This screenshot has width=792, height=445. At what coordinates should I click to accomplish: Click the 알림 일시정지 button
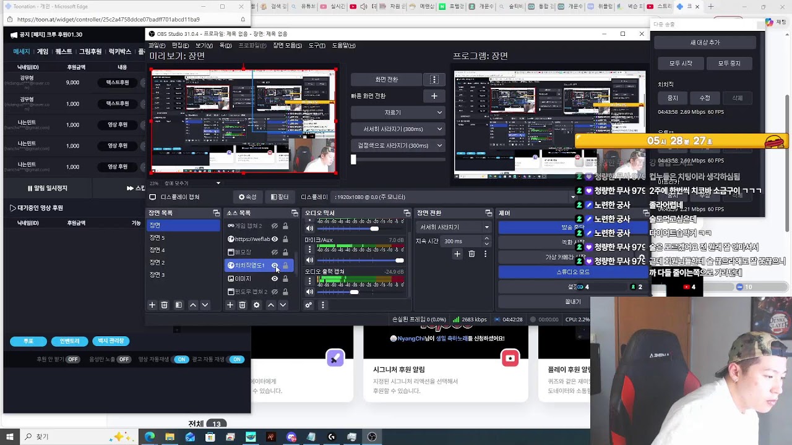48,188
